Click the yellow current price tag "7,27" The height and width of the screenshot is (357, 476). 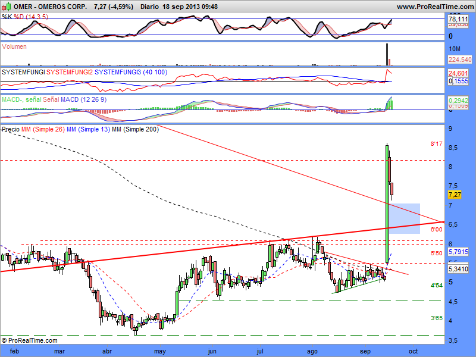coord(455,195)
